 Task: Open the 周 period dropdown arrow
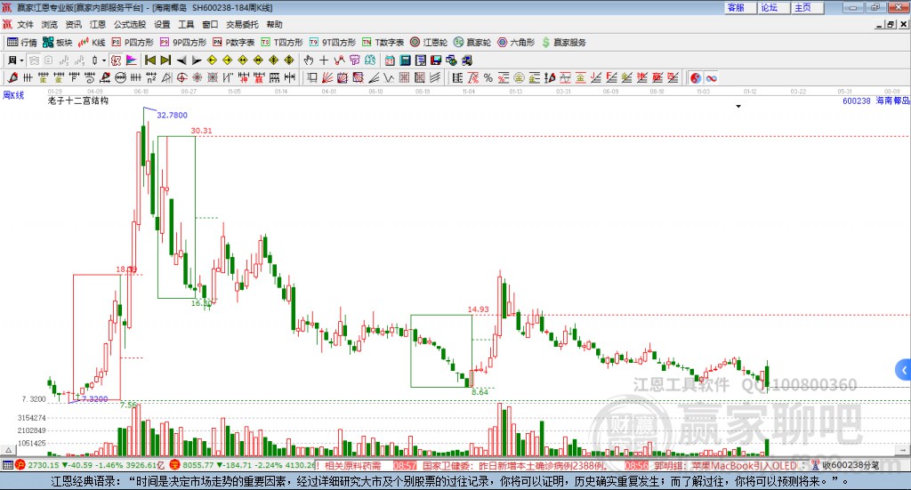21,60
